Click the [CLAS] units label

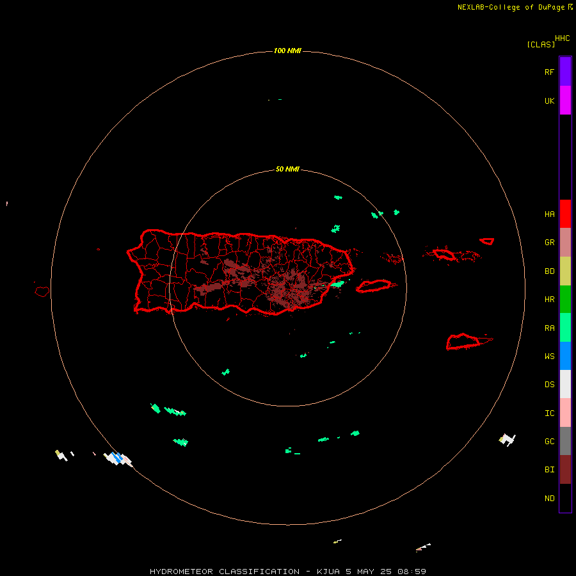(541, 44)
